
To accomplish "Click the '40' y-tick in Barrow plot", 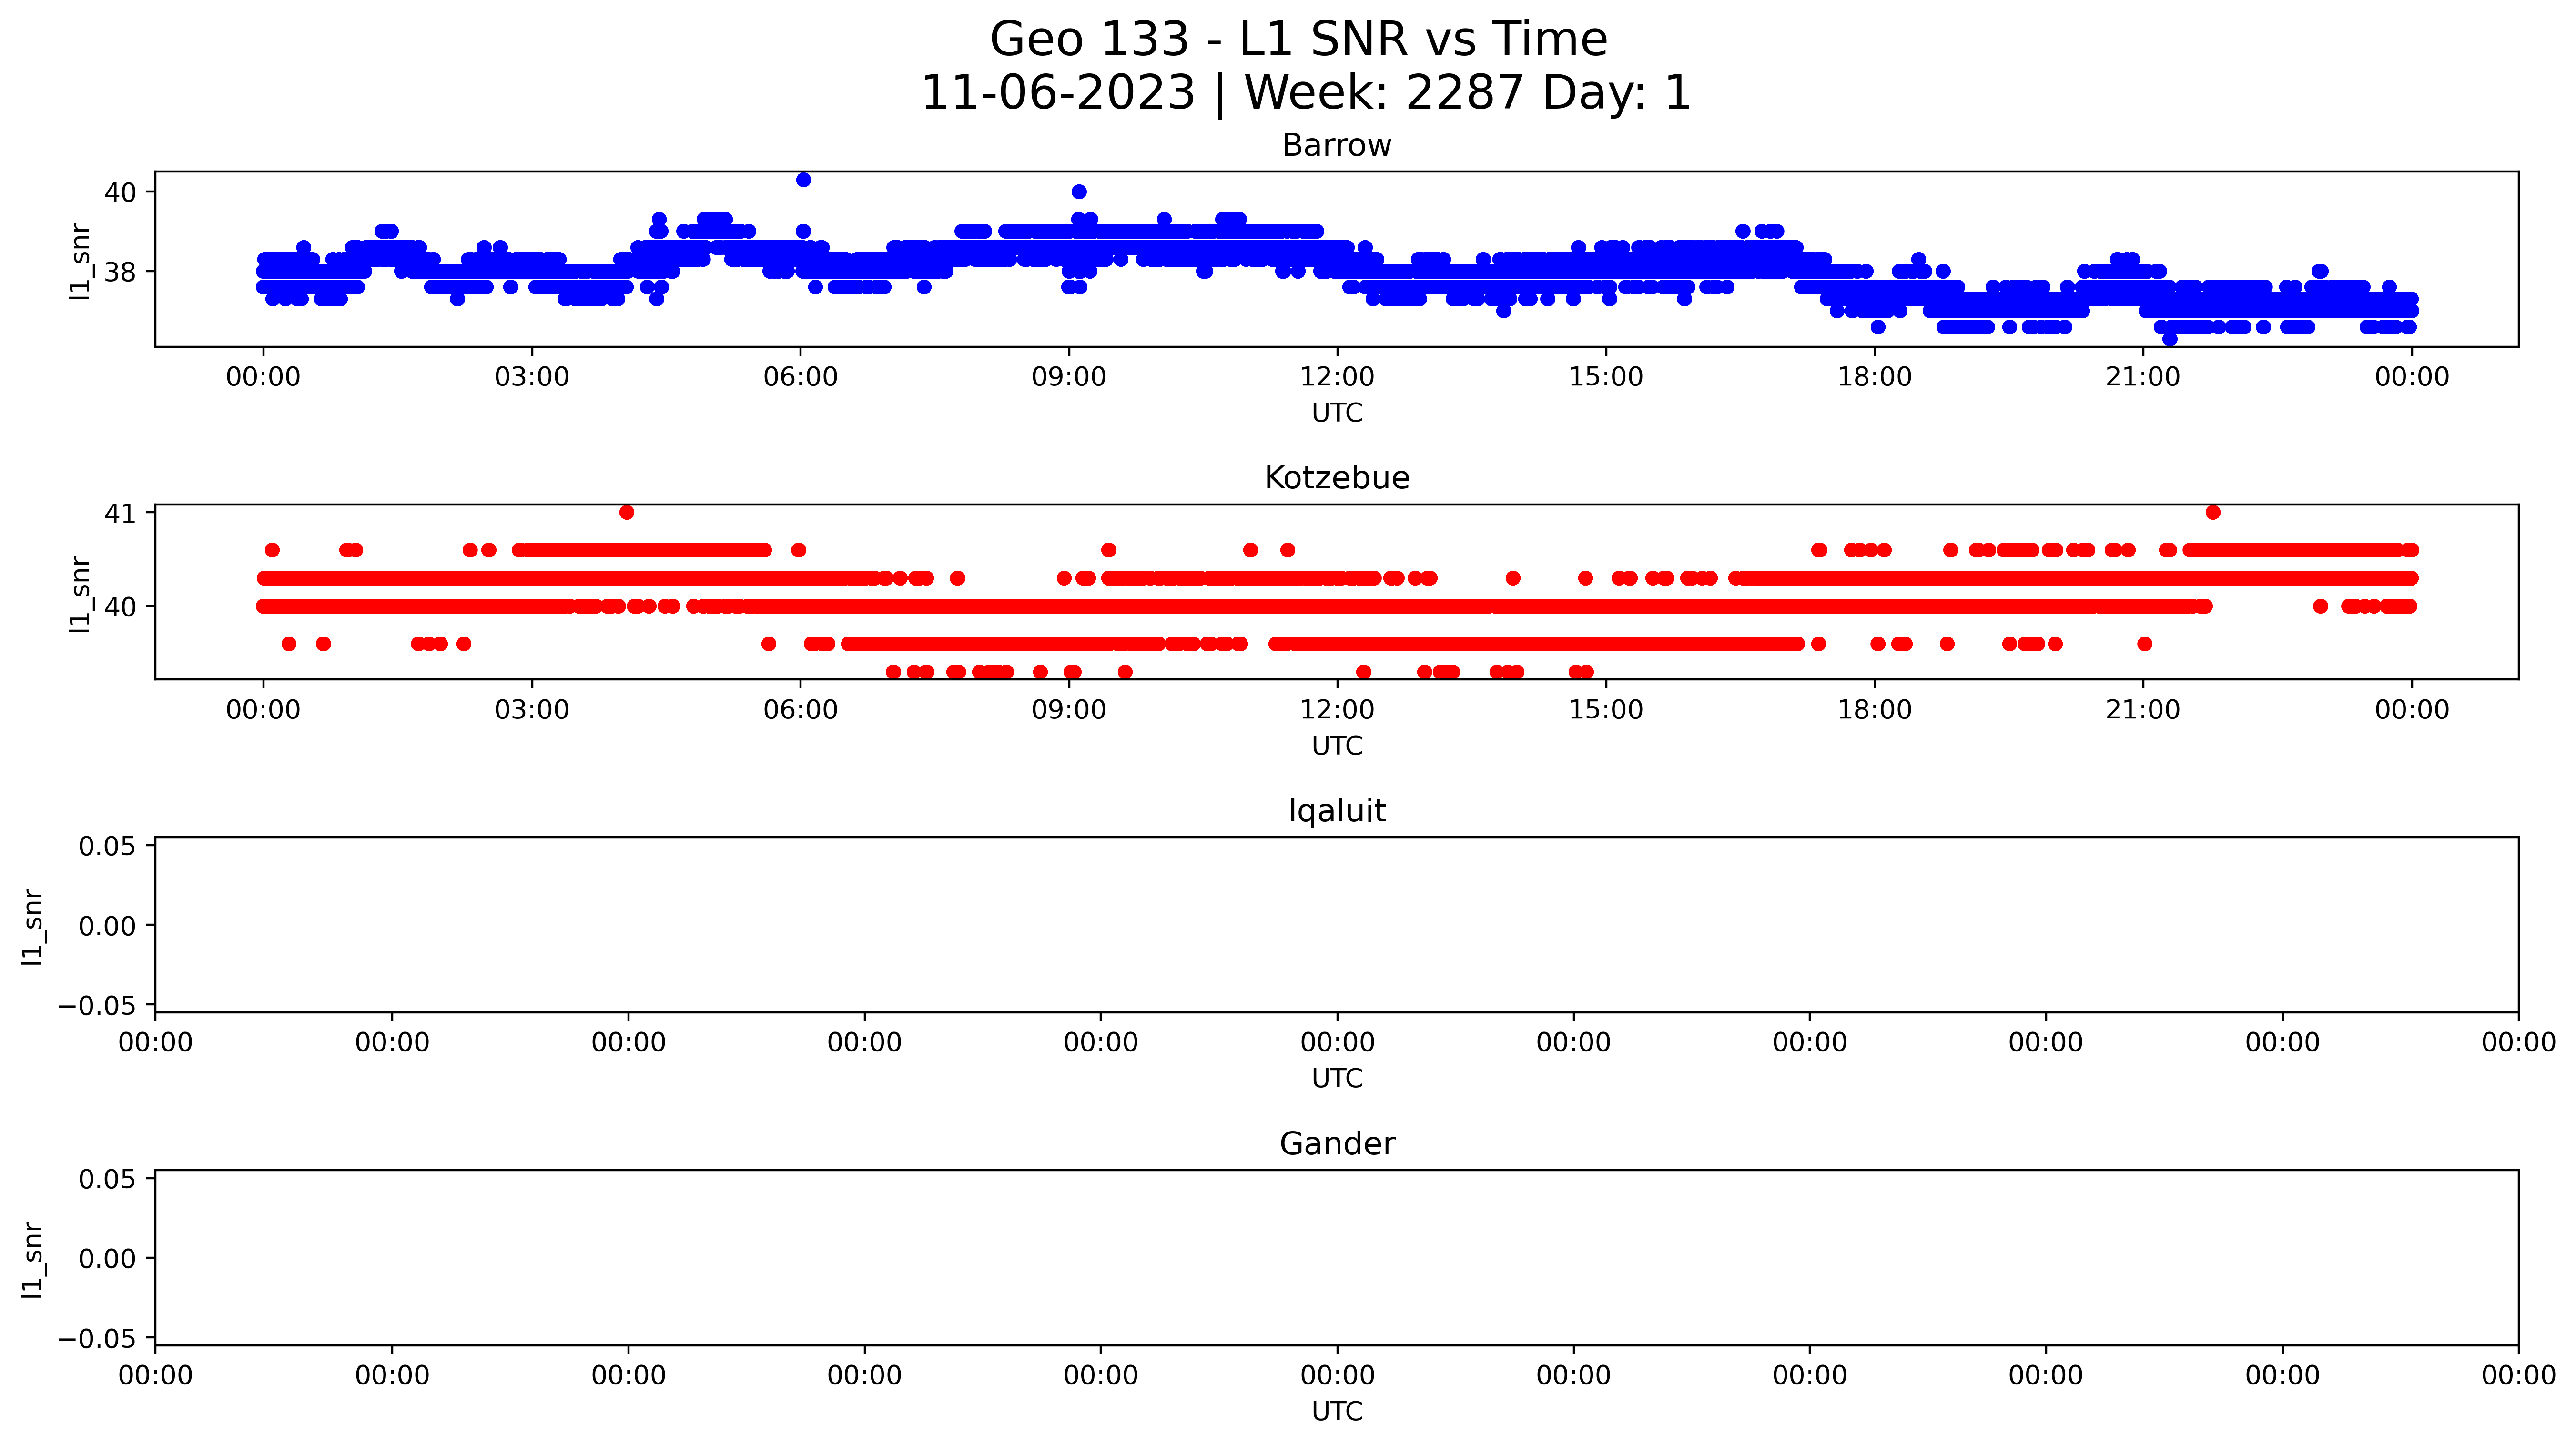I will pyautogui.click(x=120, y=192).
